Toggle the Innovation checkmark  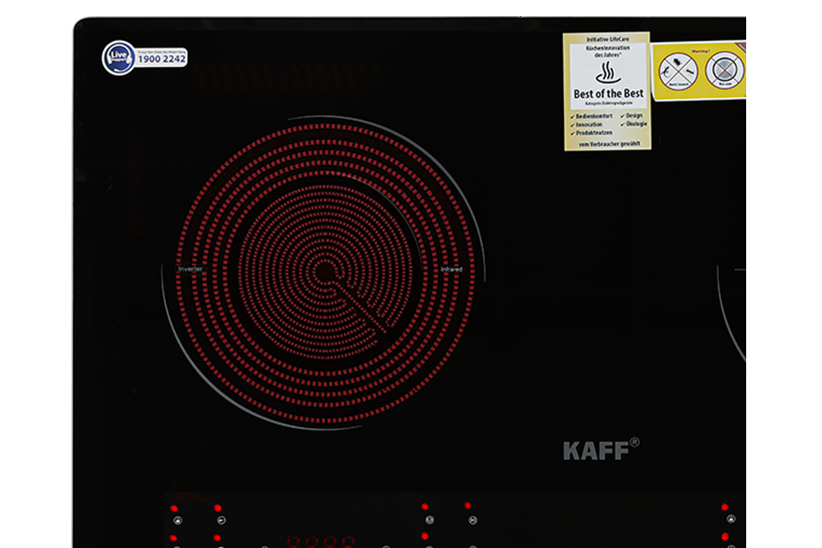point(572,125)
